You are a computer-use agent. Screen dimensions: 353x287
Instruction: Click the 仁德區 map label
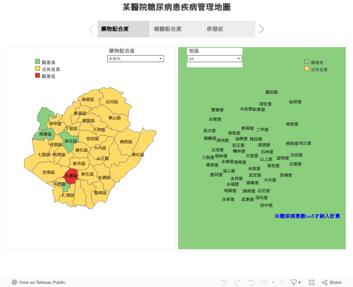tap(68, 195)
